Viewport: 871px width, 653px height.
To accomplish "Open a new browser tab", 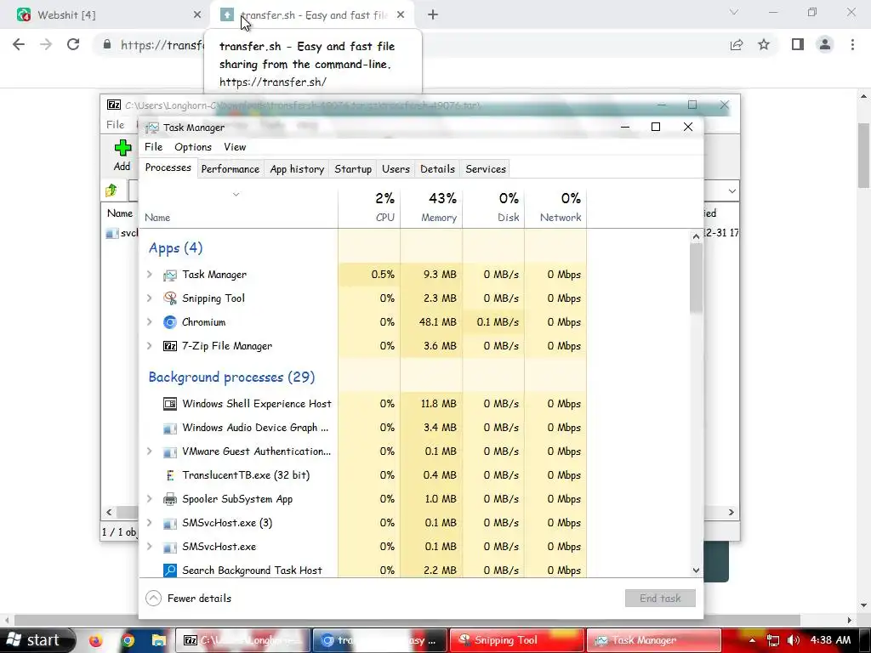I will (433, 15).
